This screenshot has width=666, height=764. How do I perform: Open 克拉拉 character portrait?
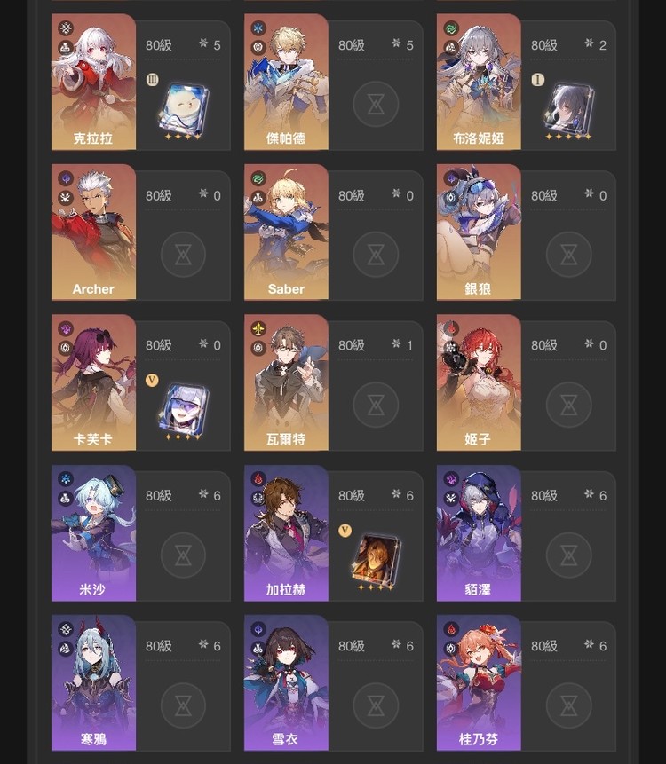tap(93, 82)
